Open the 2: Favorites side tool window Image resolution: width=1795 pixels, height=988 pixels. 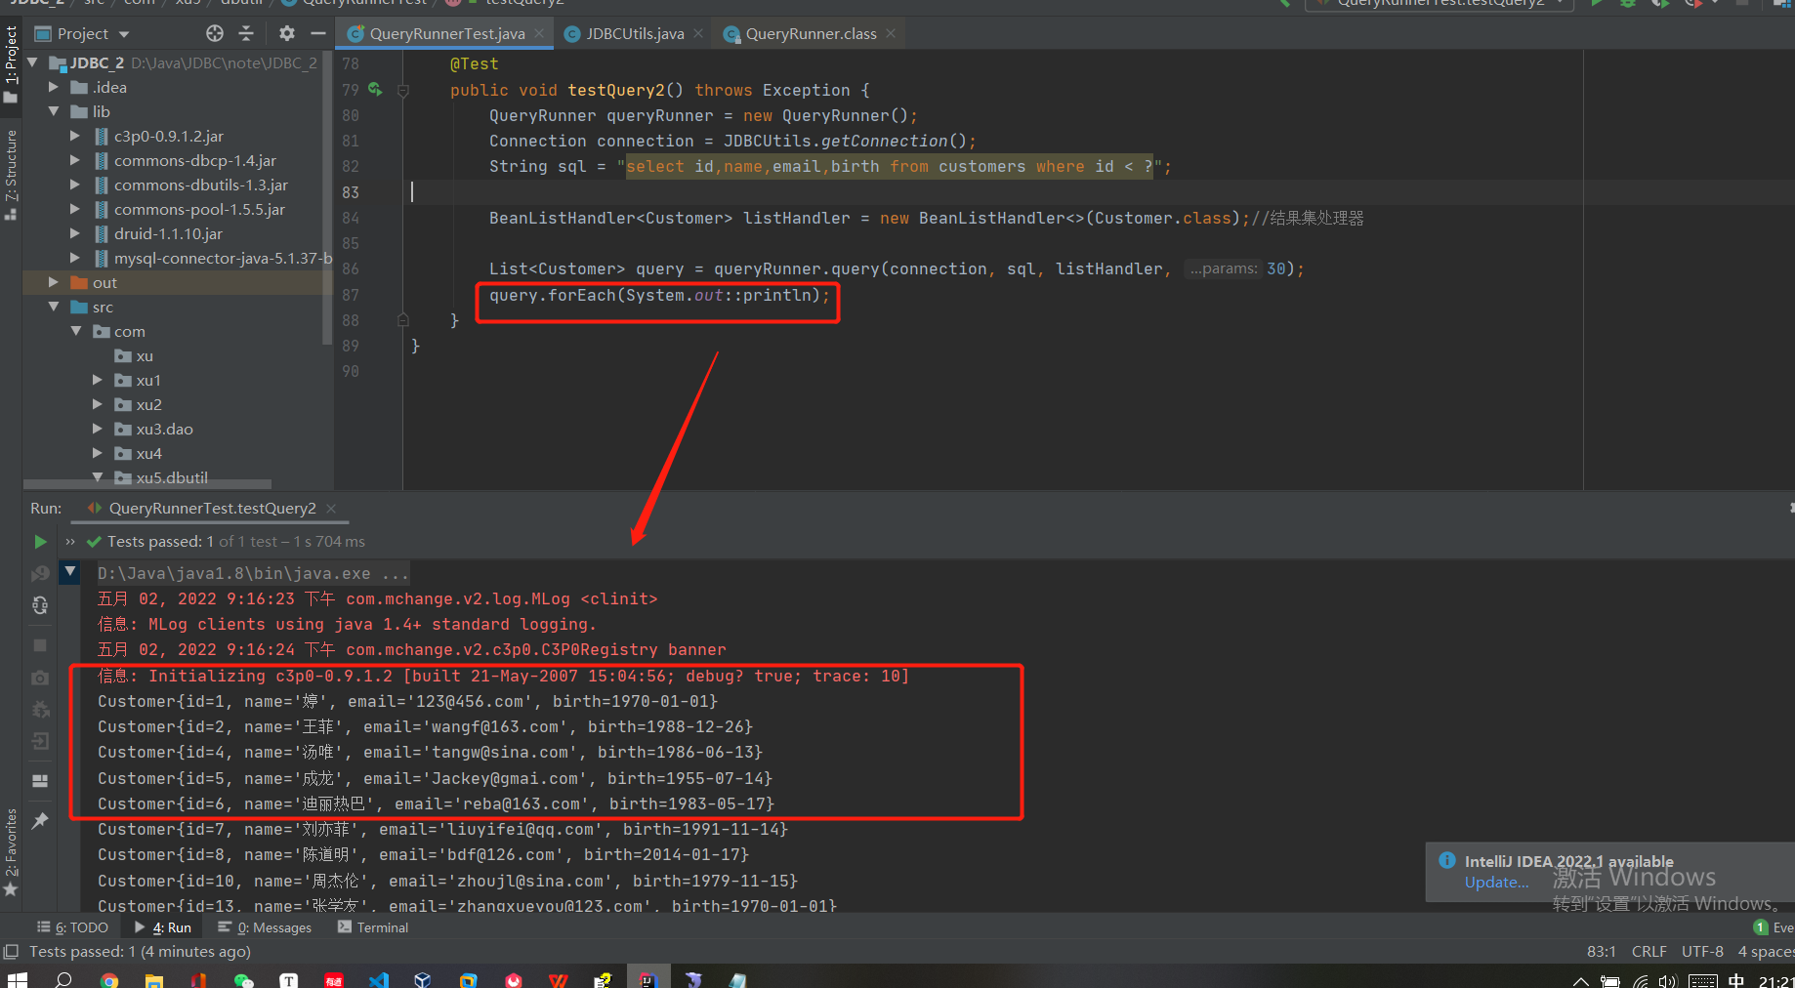[11, 852]
